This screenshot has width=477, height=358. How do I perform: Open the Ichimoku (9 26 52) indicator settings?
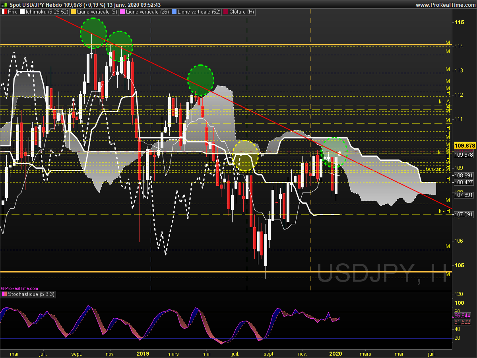(44, 12)
